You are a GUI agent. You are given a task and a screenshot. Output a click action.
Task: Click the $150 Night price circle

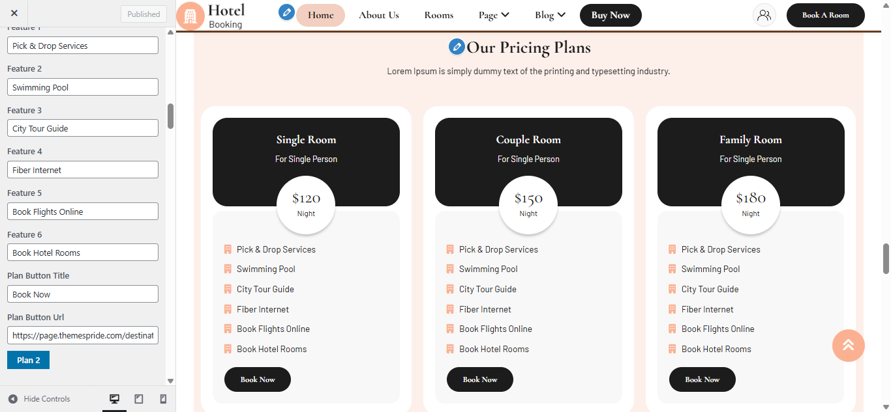528,205
